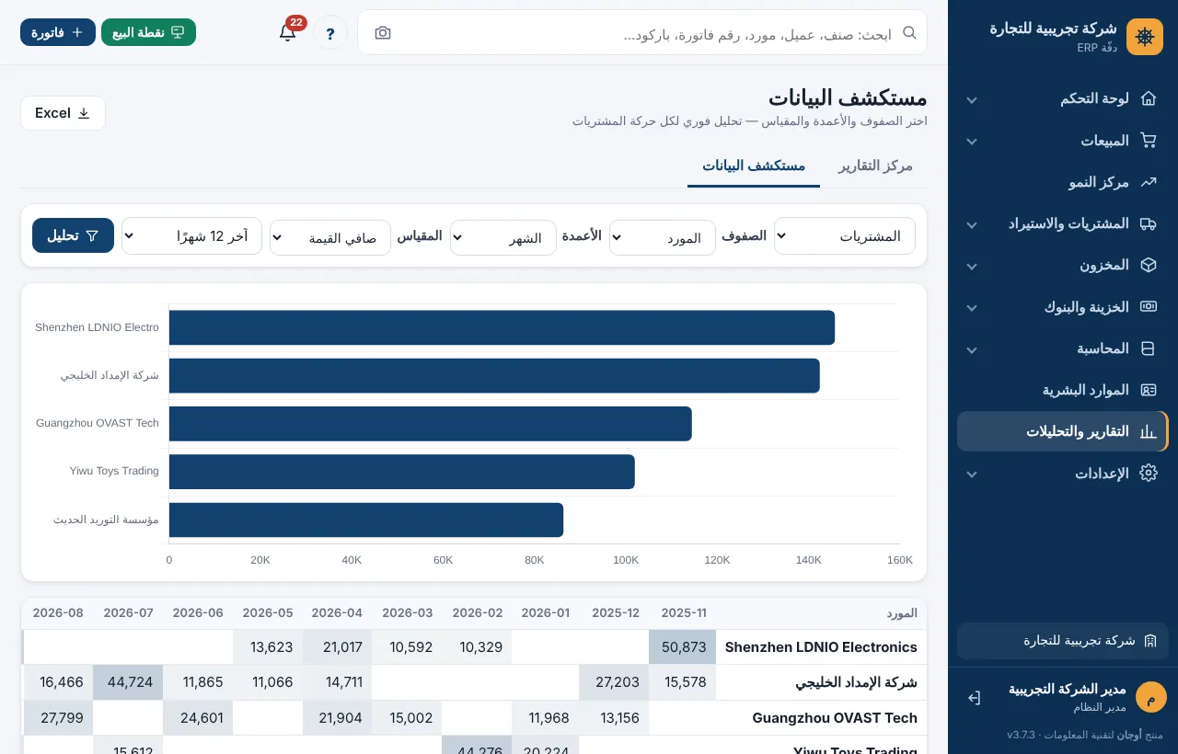The width and height of the screenshot is (1178, 754).
Task: Click the 2025-11 column header
Action: (683, 613)
